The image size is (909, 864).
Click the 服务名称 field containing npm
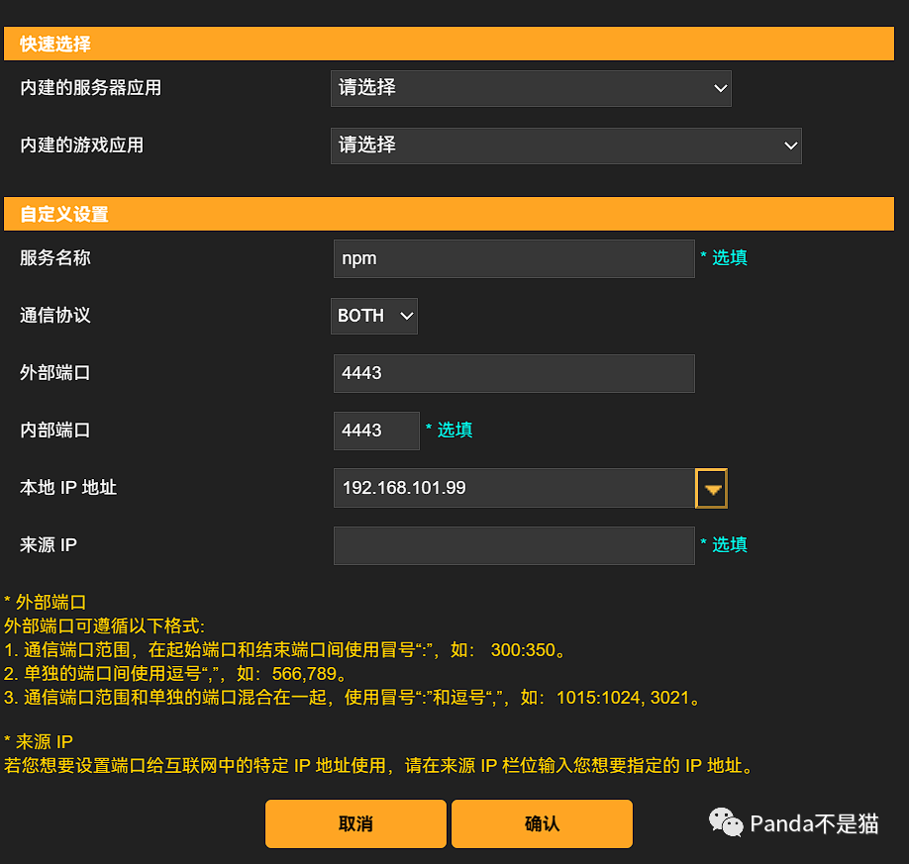(513, 258)
